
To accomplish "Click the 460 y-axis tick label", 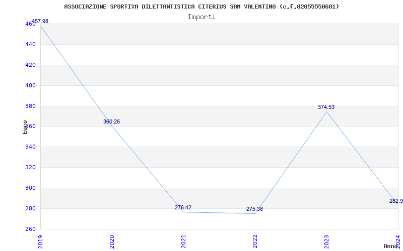I will (x=30, y=24).
